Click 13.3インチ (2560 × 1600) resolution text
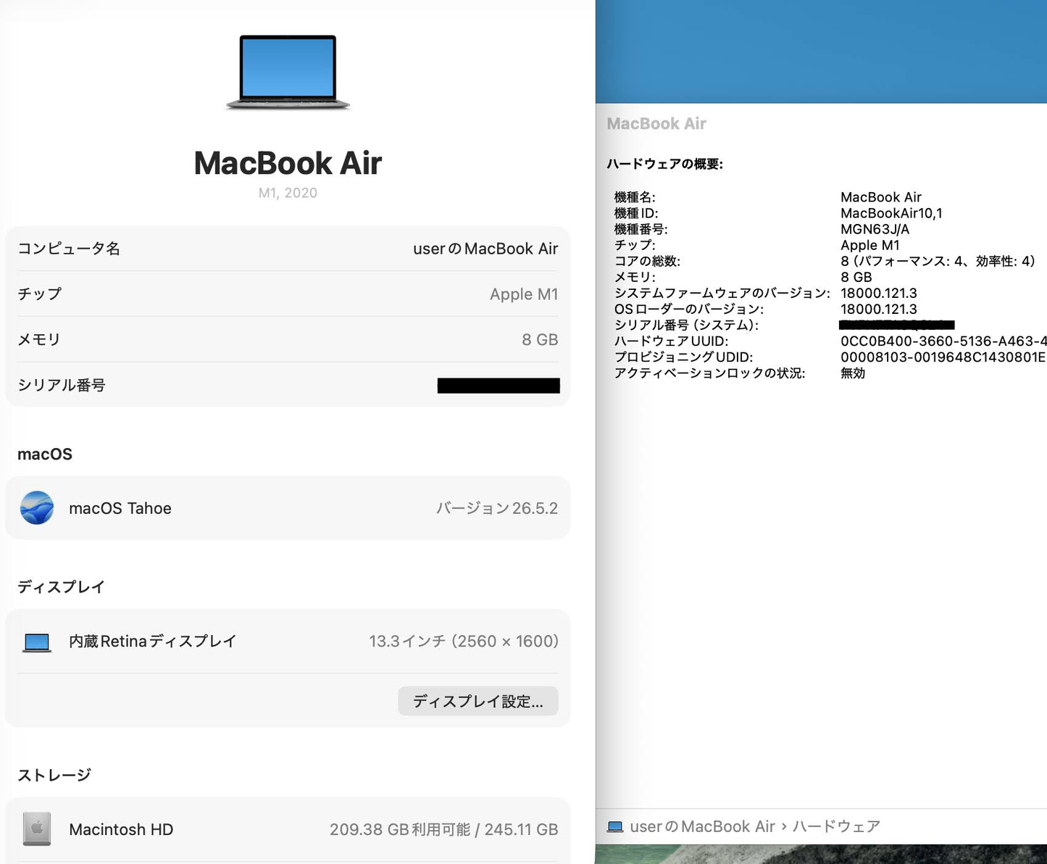 click(x=464, y=641)
